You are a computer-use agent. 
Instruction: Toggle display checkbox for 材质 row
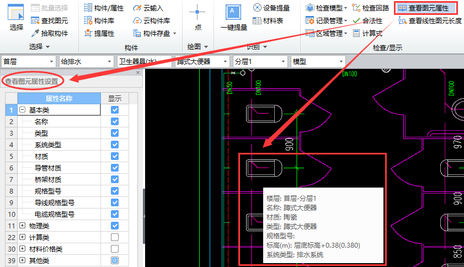pos(115,156)
